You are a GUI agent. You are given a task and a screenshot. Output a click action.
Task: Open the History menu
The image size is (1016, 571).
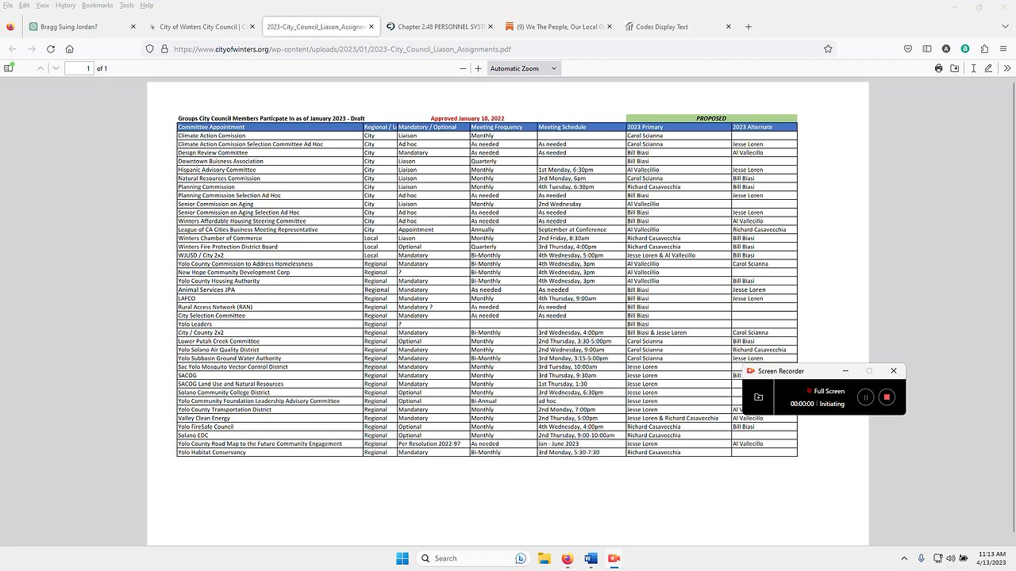66,6
